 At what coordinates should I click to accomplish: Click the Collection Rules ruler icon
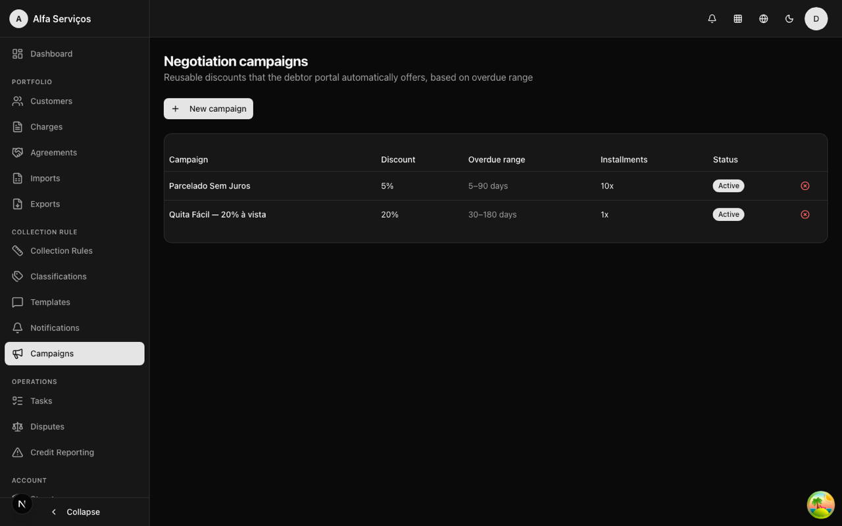18,251
